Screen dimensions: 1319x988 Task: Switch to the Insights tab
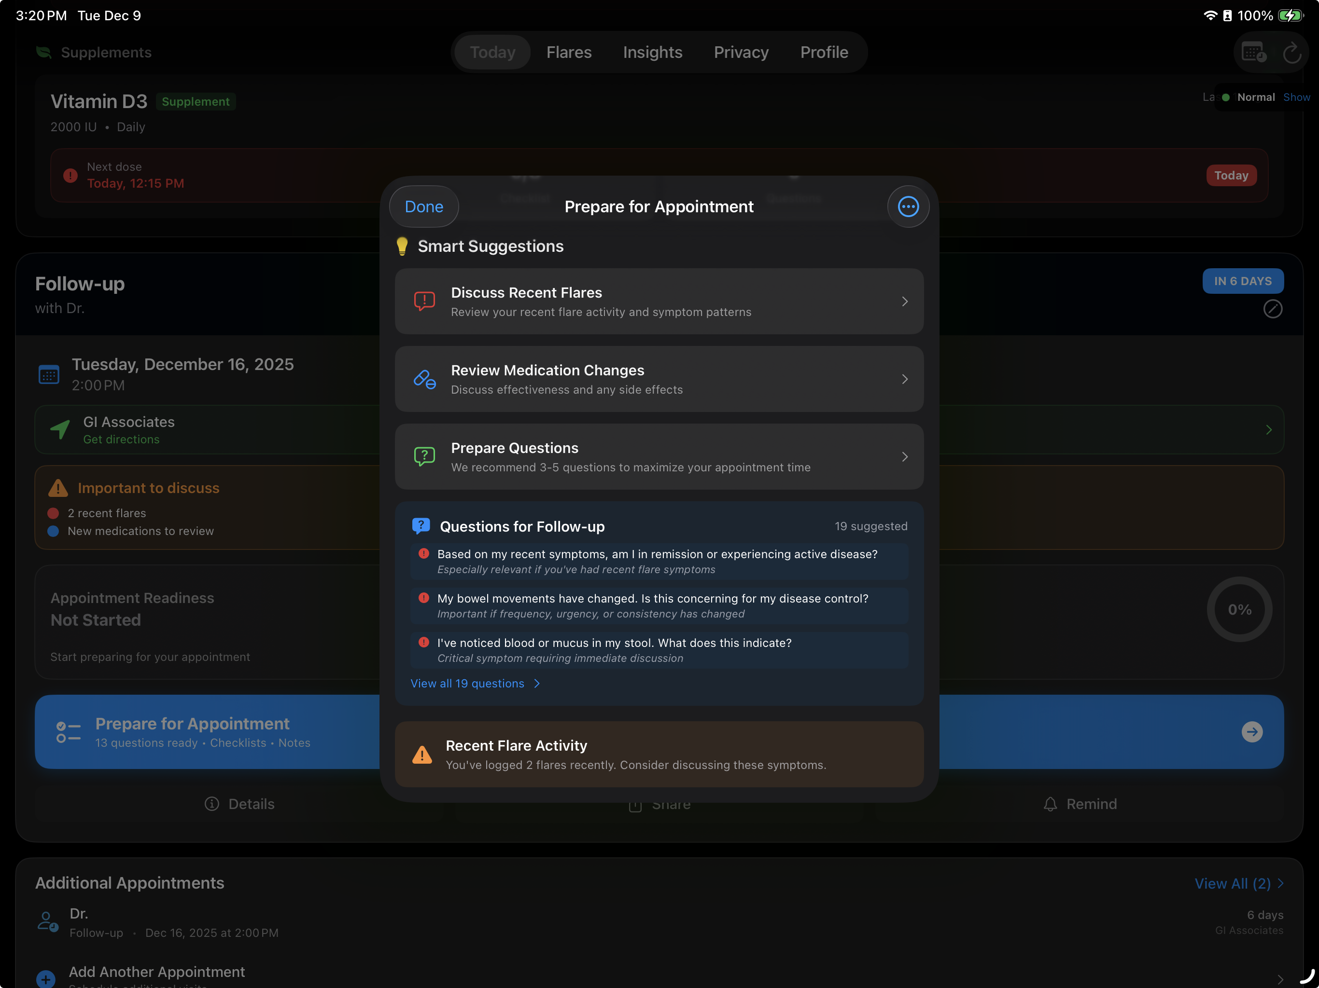[652, 53]
